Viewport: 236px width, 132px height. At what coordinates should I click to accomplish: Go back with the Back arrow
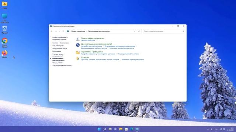point(52,31)
